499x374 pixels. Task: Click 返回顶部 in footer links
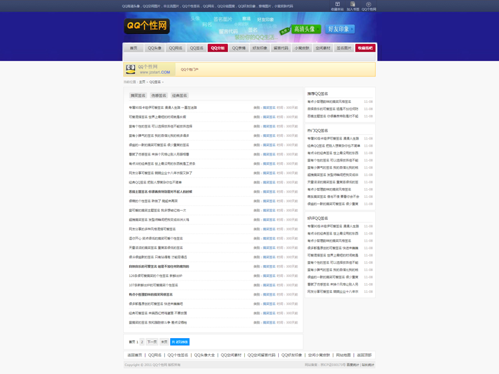tap(364, 355)
